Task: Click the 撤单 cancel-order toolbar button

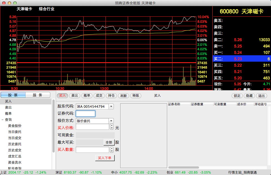Action: tap(87, 96)
